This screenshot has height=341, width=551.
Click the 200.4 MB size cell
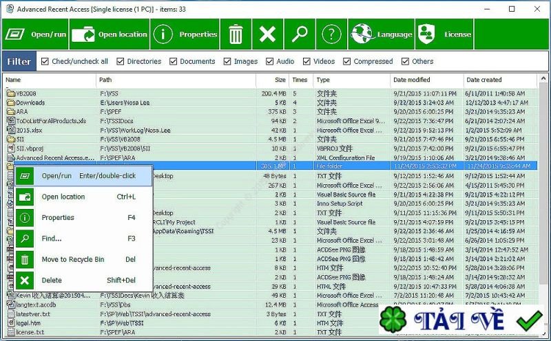coord(273,93)
